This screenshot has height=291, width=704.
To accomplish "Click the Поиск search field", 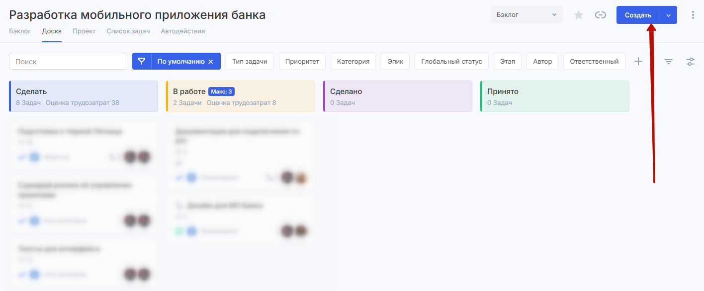I will click(x=68, y=61).
